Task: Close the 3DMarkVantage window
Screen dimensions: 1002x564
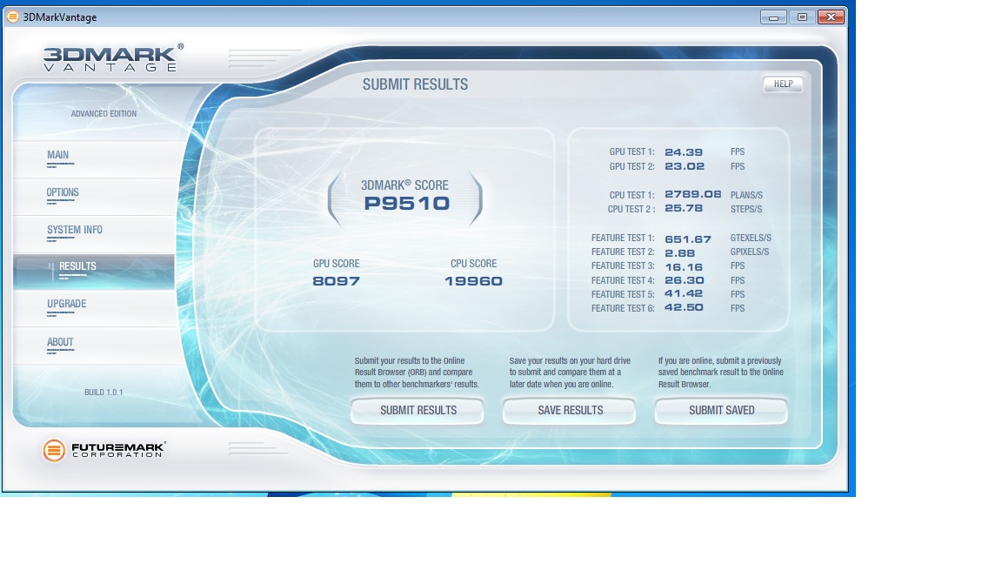Action: (831, 17)
